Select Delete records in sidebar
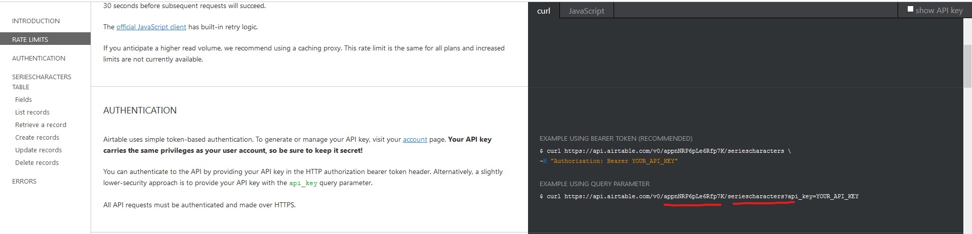This screenshot has height=234, width=972. coord(37,163)
